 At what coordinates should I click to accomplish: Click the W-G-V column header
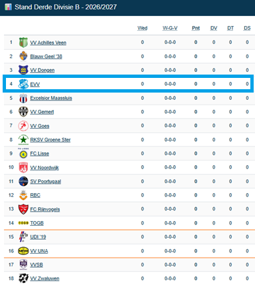coord(170,28)
